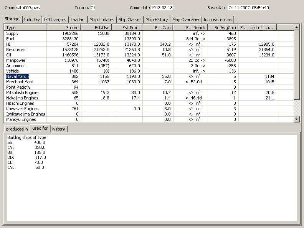Sort by the Est.Reach column header
This screenshot has height=228, width=304.
190,28
